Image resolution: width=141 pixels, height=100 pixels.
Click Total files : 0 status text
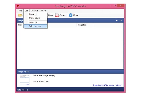pyautogui.click(x=23, y=90)
